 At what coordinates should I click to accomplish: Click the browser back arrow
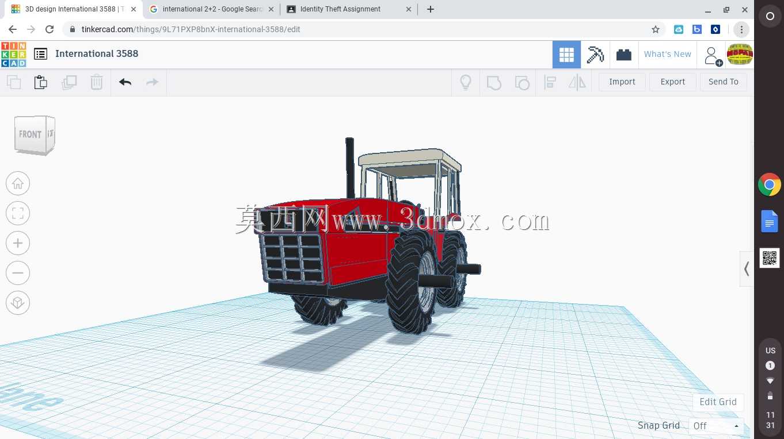[12, 29]
